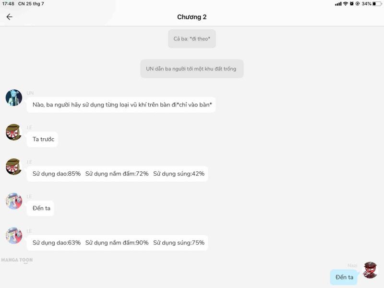Tap the narration bubble "Cả ba: *đi theo*"
Viewport: 384px width, 288px height.
coord(192,39)
